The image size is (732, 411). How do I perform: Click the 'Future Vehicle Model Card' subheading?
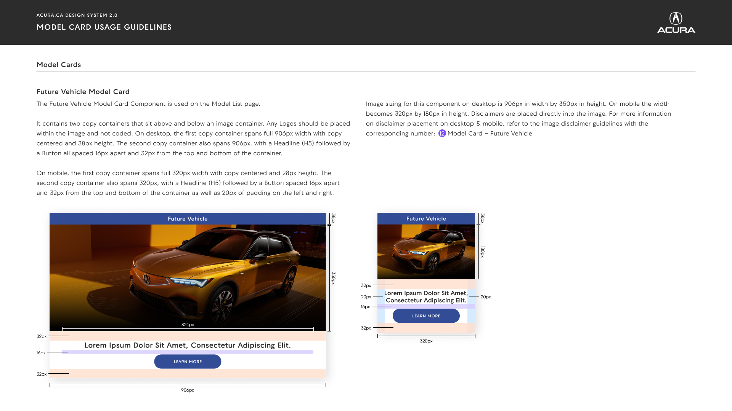coord(83,92)
